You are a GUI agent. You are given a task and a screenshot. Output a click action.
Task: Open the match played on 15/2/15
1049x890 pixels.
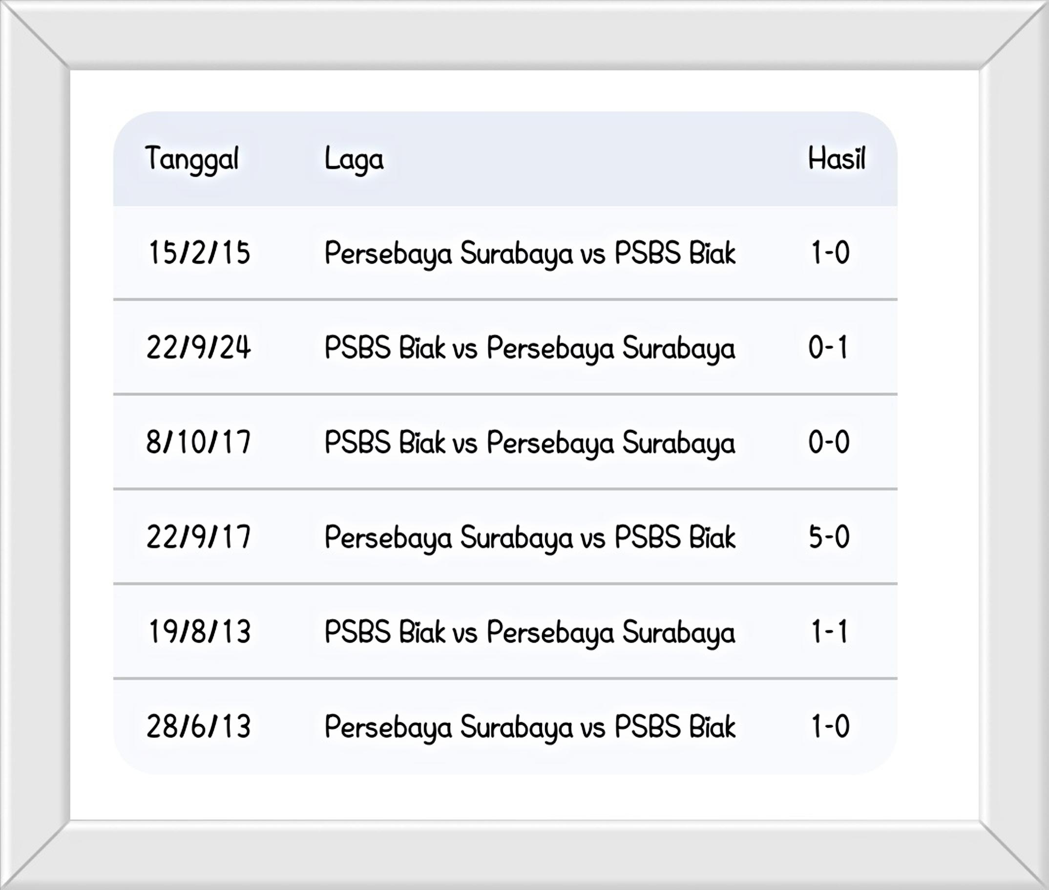[529, 252]
